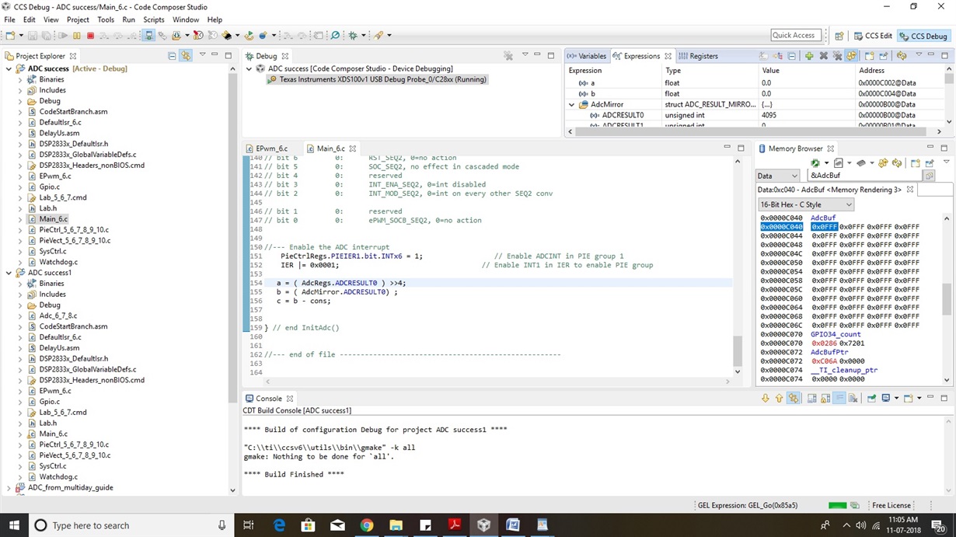
Task: Open Chrome from the Windows taskbar
Action: (x=366, y=525)
